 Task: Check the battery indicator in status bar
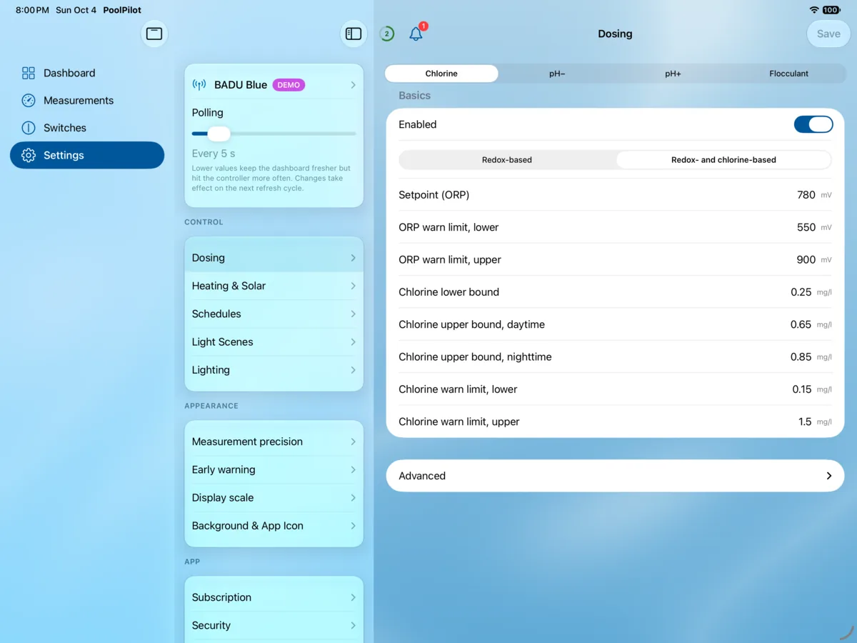click(x=831, y=10)
